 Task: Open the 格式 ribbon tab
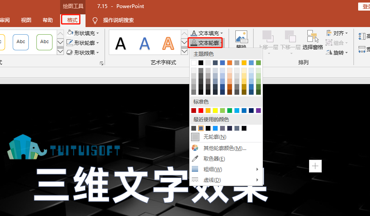(72, 20)
